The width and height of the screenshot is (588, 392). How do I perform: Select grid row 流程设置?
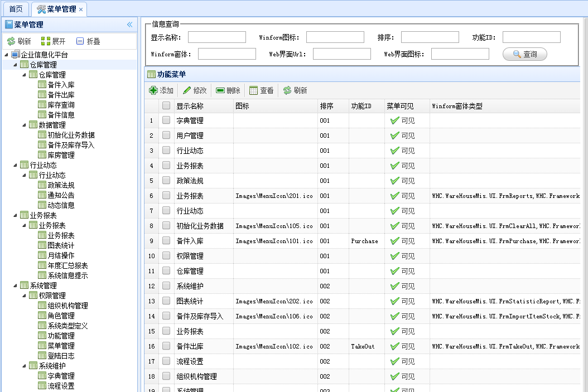pos(362,361)
